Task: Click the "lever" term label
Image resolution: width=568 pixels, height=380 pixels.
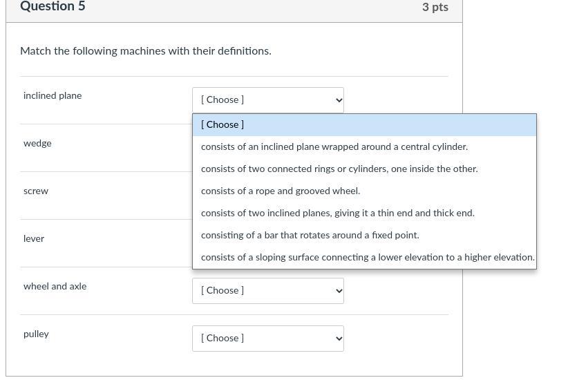Action: (34, 239)
